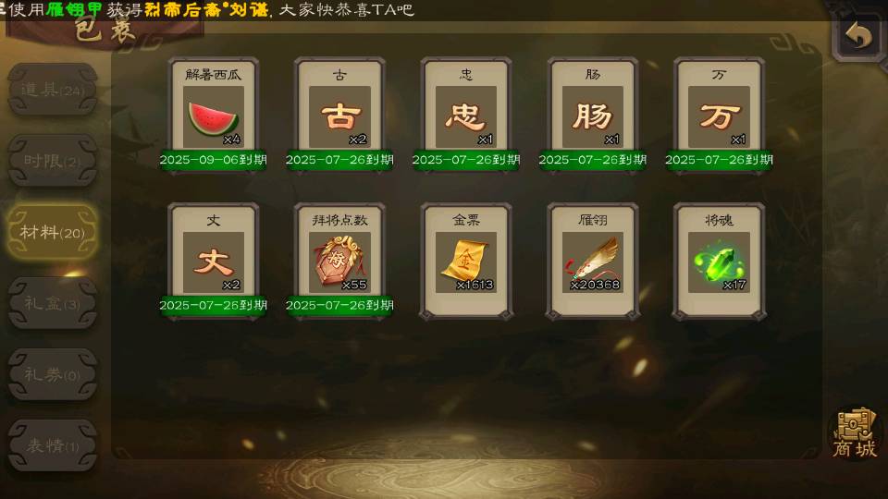Select the 肠 character item card
Image resolution: width=888 pixels, height=499 pixels.
click(x=592, y=116)
